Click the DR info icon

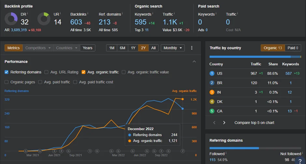28,13
